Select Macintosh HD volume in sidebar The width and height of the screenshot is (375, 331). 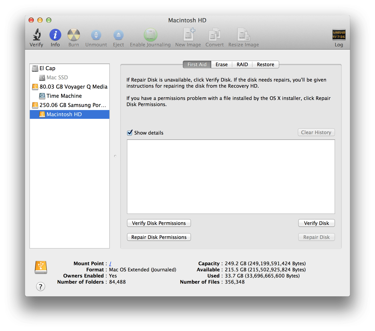point(69,114)
